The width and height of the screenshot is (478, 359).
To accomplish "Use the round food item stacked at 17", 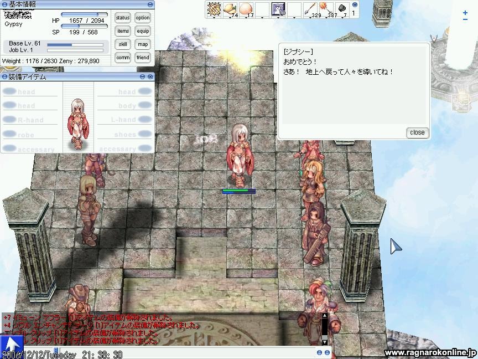I will click(246, 8).
